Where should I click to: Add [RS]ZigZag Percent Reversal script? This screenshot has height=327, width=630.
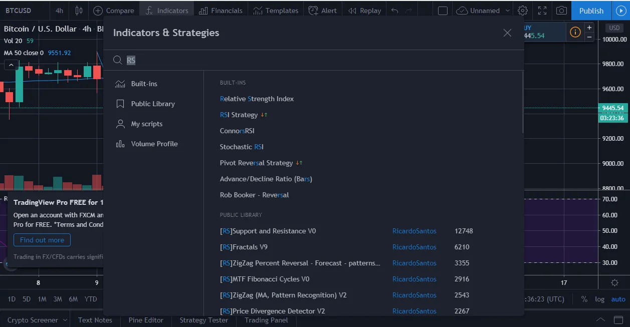(x=300, y=263)
